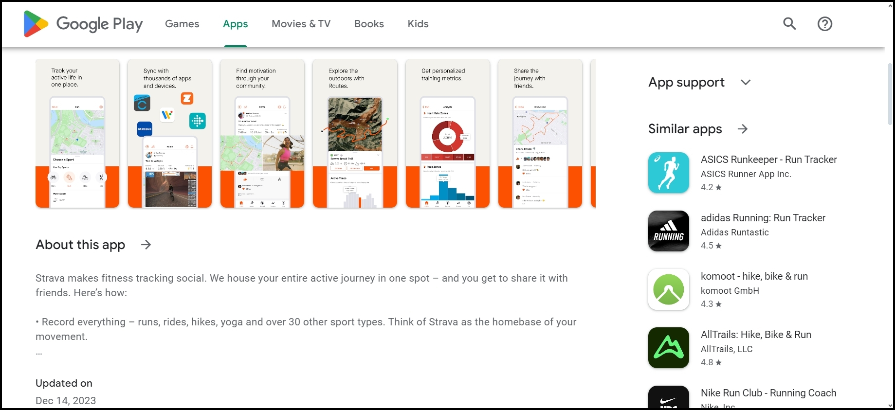The width and height of the screenshot is (895, 410).
Task: View the 'Explore the outdoors with Routes' screenshot
Action: (355, 133)
